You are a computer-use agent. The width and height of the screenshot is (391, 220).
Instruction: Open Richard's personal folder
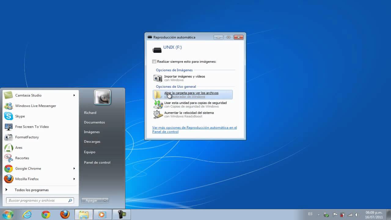tap(90, 113)
